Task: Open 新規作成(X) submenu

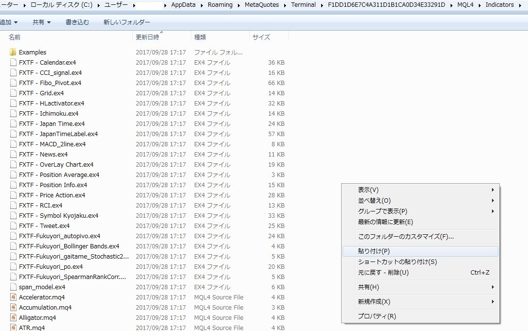Action: pos(420,302)
